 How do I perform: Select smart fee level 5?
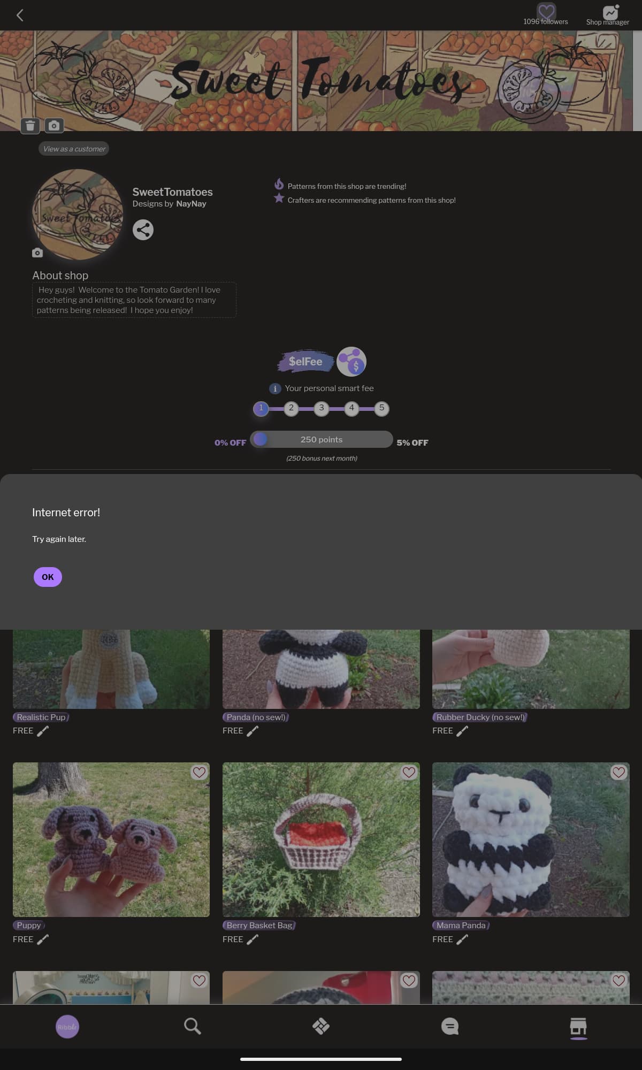point(381,408)
